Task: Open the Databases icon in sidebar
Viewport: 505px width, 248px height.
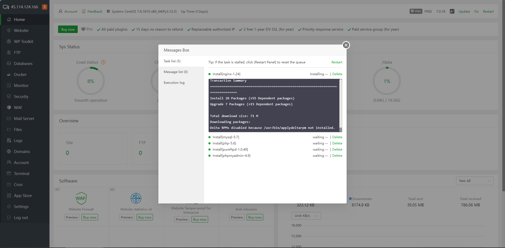Action: [9, 63]
